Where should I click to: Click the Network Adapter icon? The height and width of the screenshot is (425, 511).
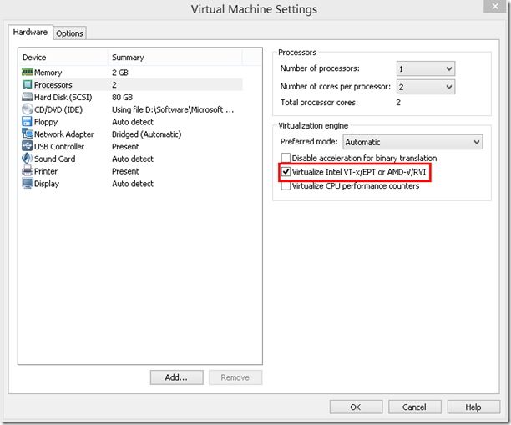tap(28, 134)
